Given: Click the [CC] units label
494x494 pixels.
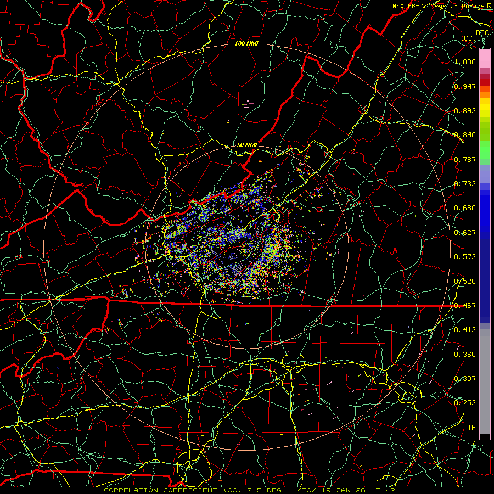Looking at the screenshot, I should pyautogui.click(x=469, y=38).
